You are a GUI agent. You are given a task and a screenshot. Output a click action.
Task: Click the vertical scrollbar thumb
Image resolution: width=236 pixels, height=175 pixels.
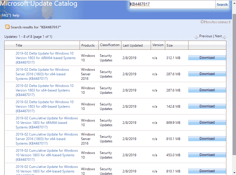pyautogui.click(x=234, y=84)
